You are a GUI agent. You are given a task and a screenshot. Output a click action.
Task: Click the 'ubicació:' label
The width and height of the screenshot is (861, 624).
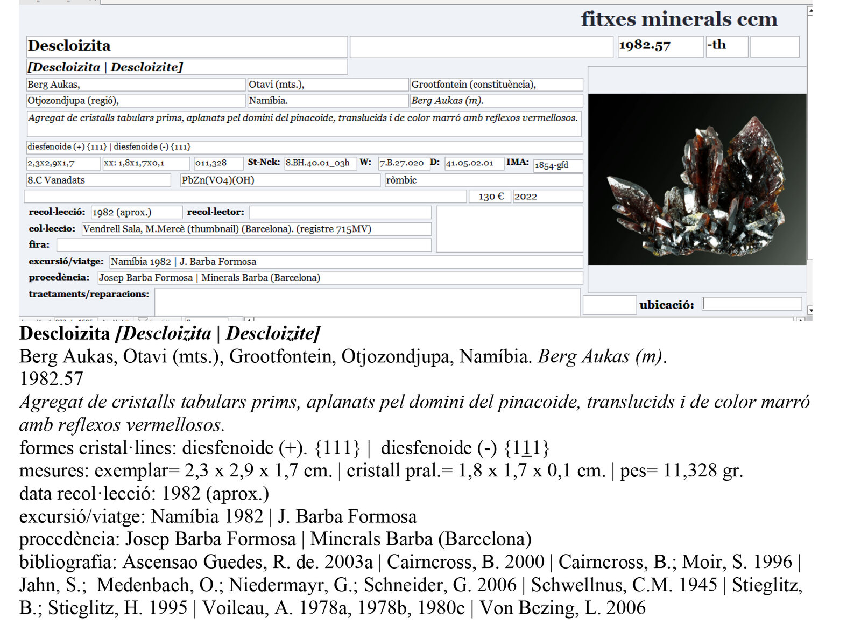[667, 305]
